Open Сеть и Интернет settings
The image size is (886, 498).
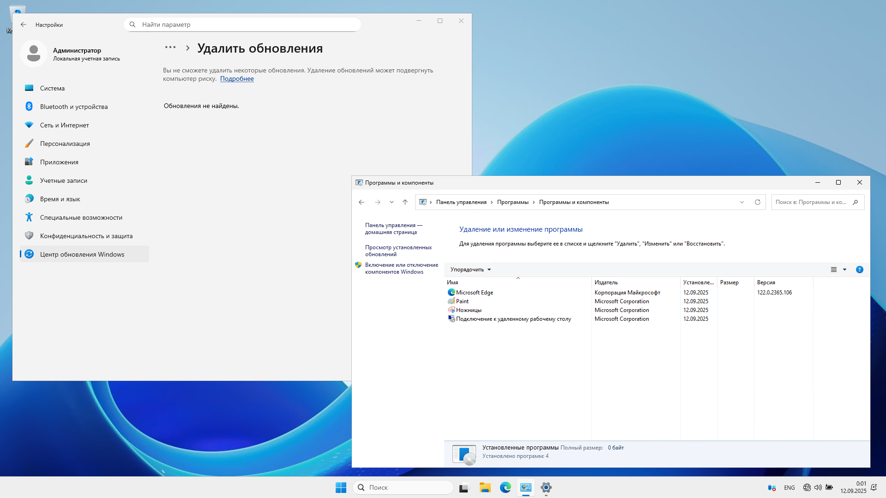point(84,125)
